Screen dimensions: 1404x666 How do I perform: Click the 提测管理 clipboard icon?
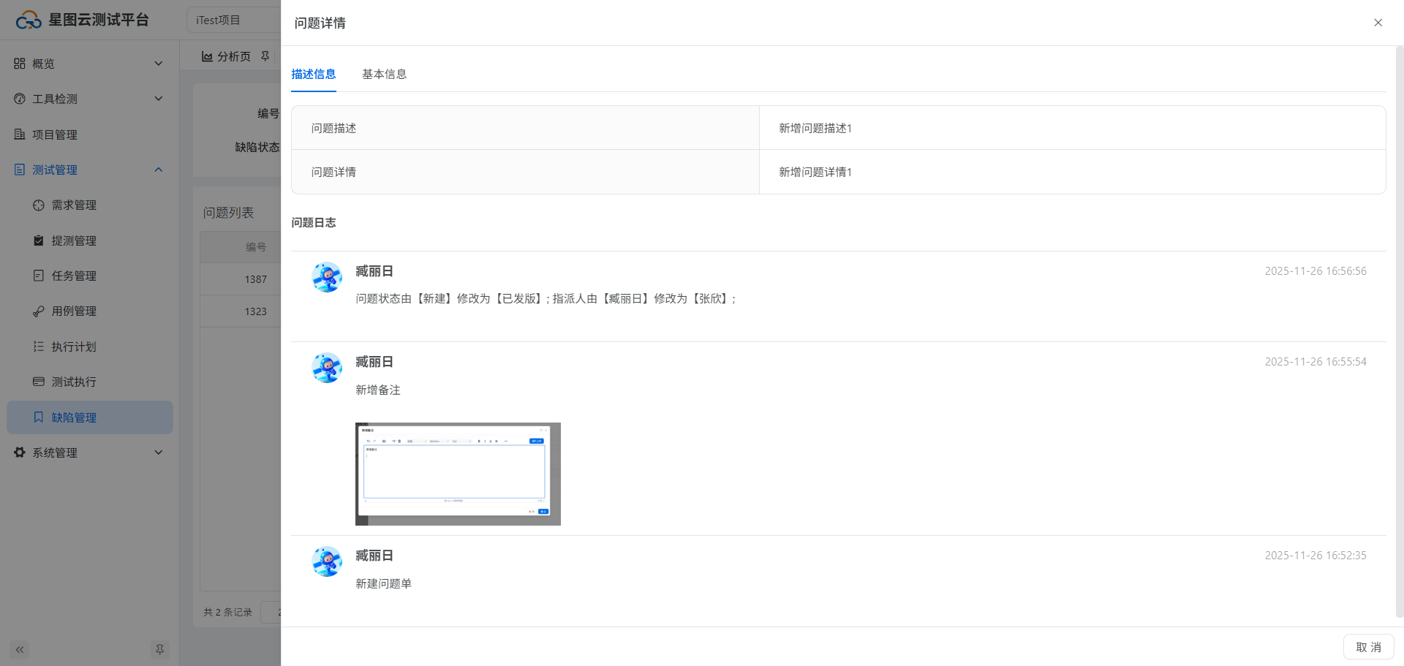click(39, 241)
